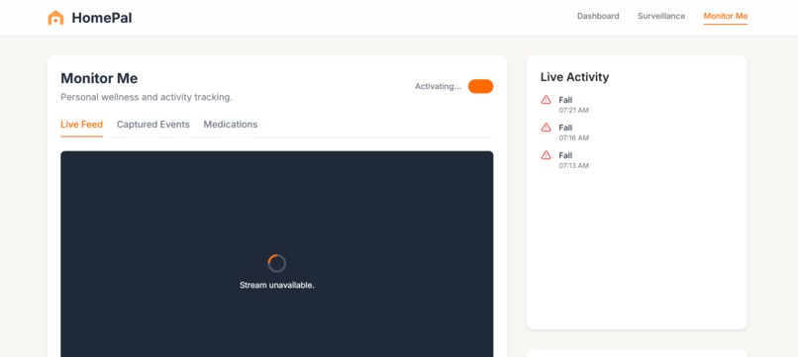Viewport: 798px width, 357px height.
Task: Go to the Surveillance page
Action: click(x=661, y=16)
